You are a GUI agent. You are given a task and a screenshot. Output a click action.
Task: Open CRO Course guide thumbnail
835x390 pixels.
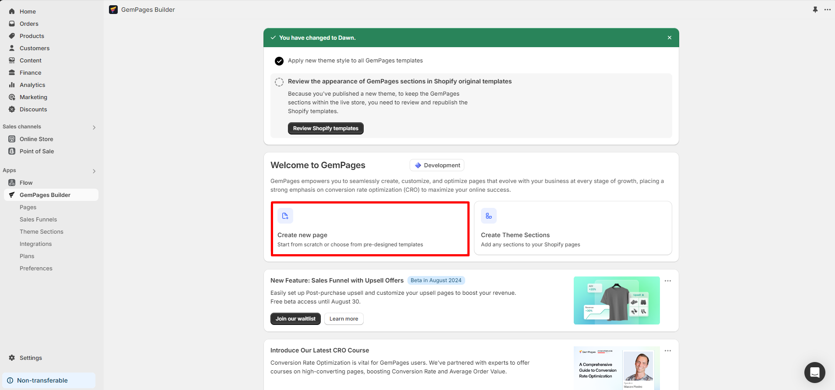point(617,368)
